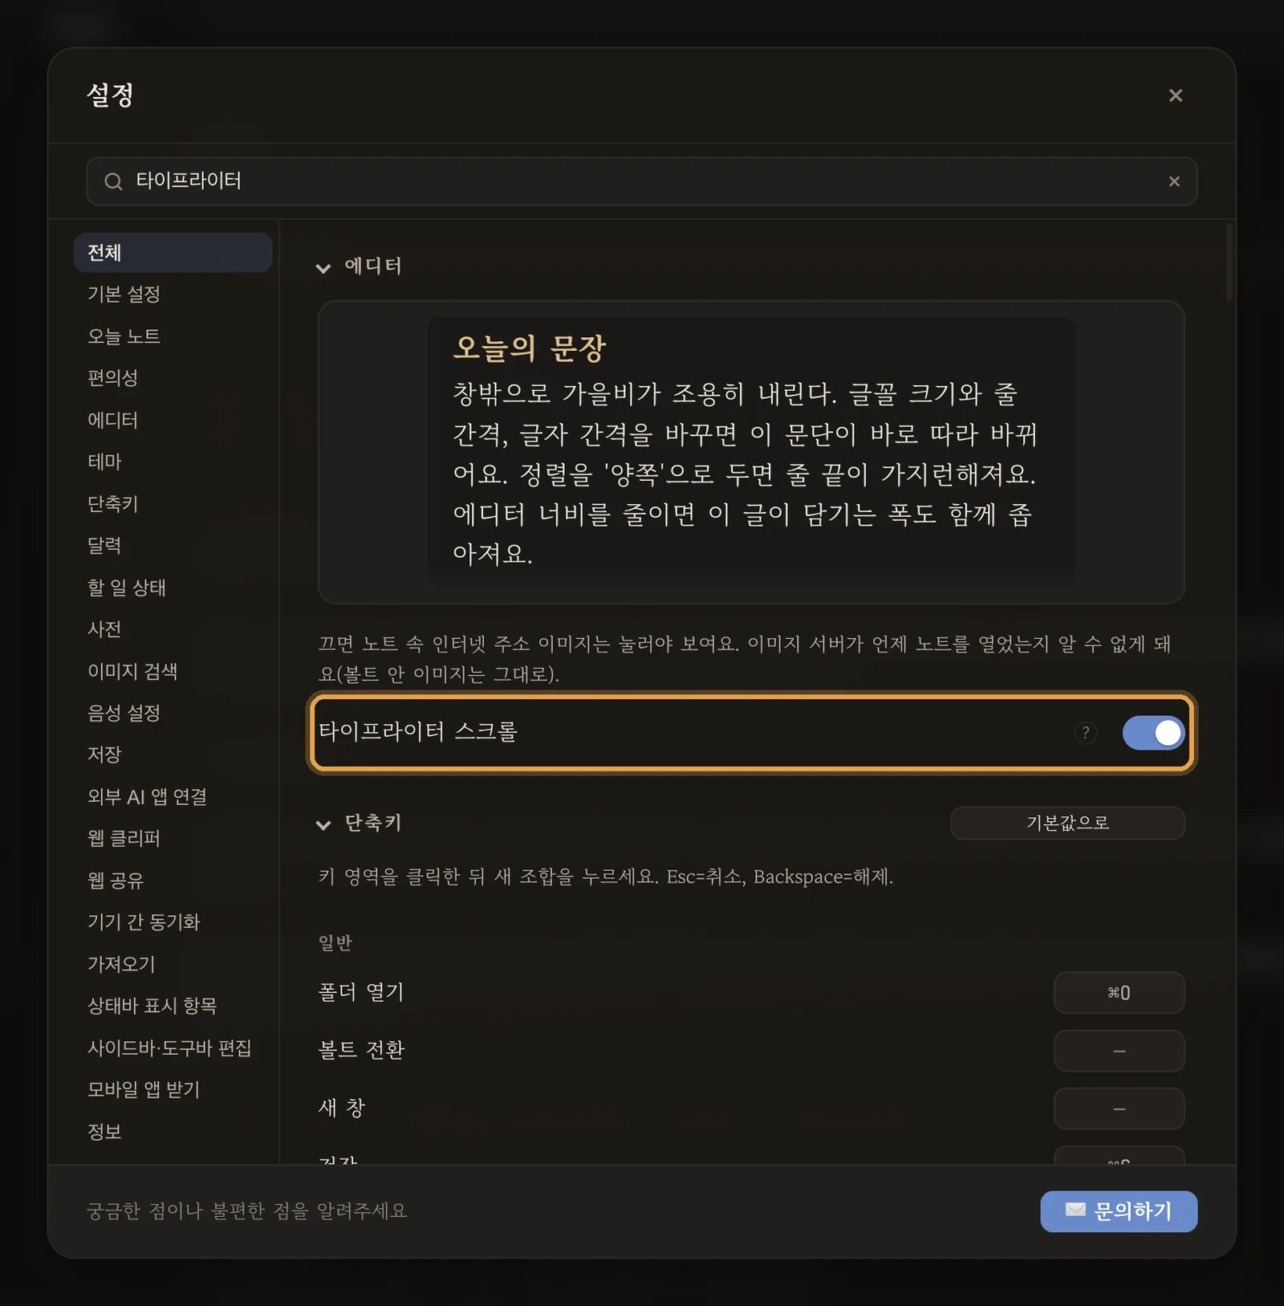Reset shortcuts with 기본값으로 button
Image resolution: width=1284 pixels, height=1306 pixels.
(x=1067, y=823)
